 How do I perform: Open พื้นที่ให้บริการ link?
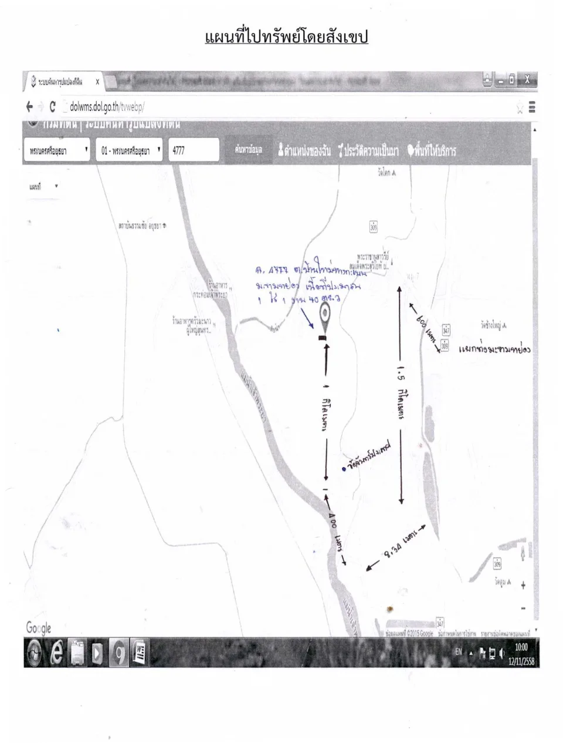click(x=431, y=151)
